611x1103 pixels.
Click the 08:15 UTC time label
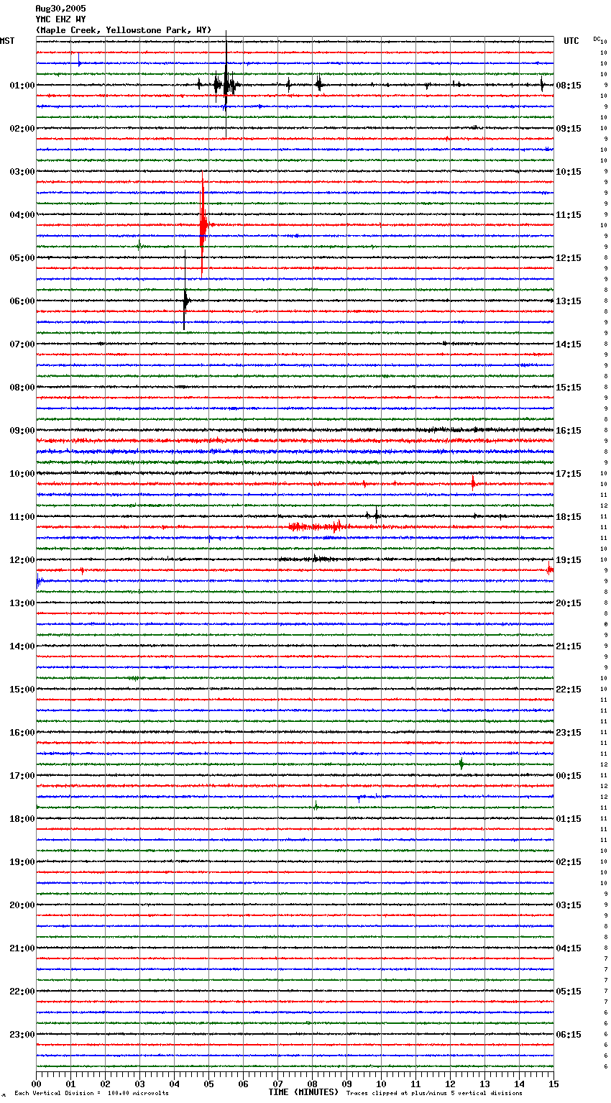[569, 86]
